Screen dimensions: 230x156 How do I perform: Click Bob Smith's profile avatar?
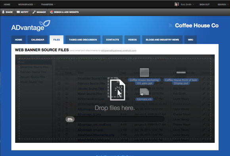tap(176, 4)
